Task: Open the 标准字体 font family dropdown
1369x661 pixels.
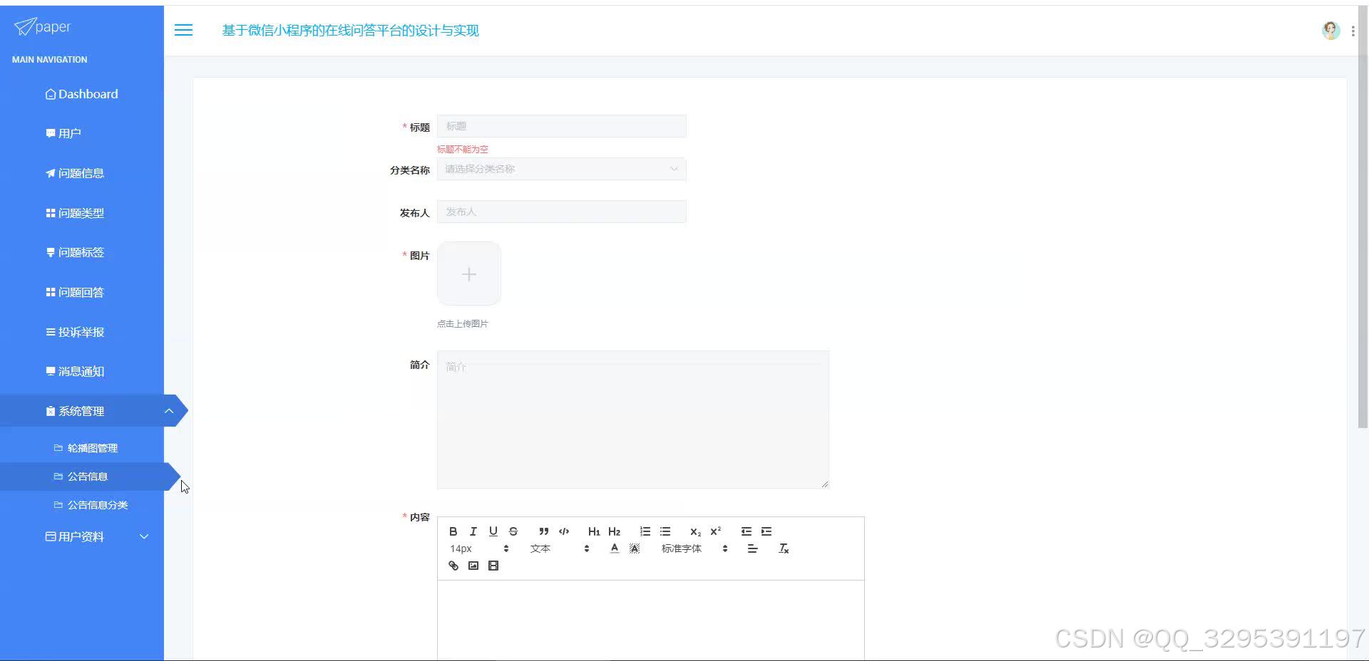Action: point(694,548)
